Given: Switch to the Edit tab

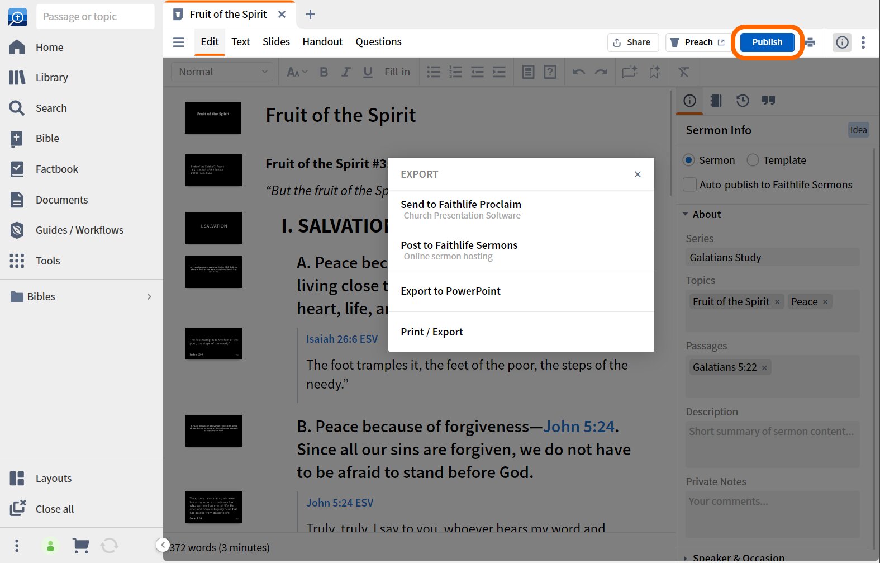Looking at the screenshot, I should 210,42.
